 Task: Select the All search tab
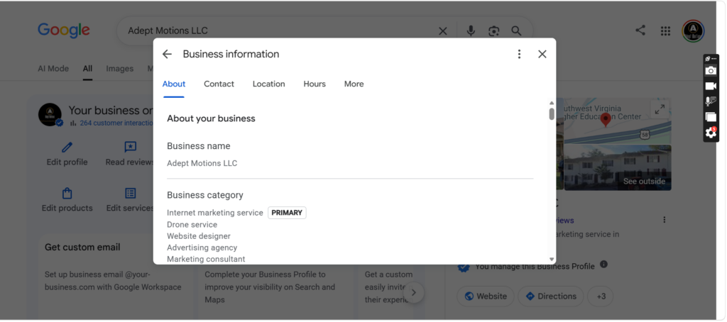87,69
